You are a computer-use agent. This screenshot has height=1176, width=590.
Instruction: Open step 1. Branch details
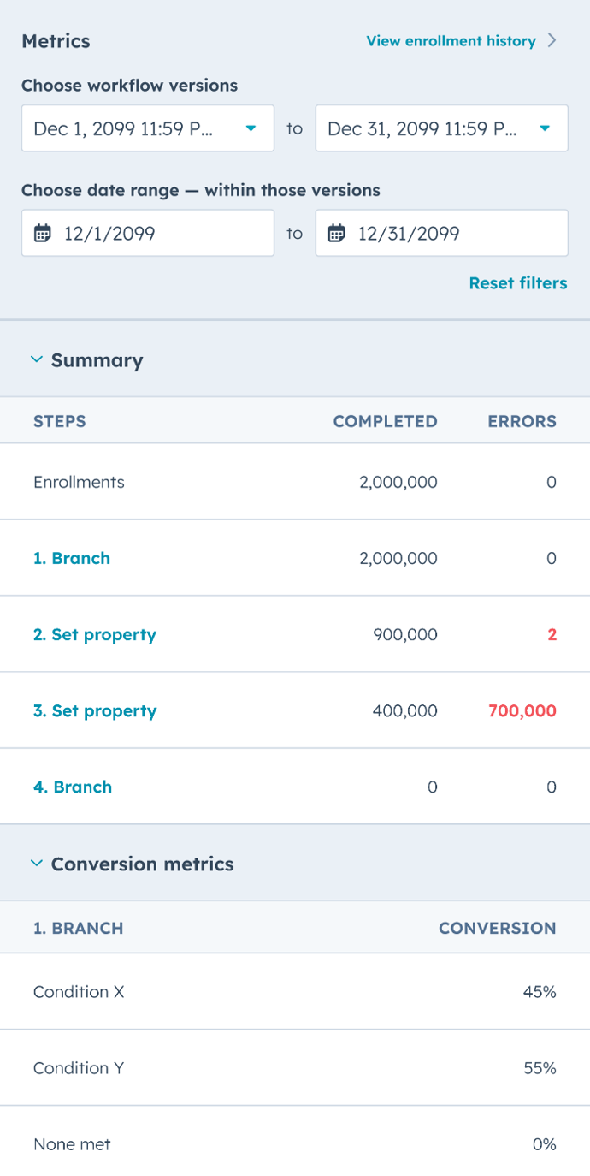[x=72, y=557]
